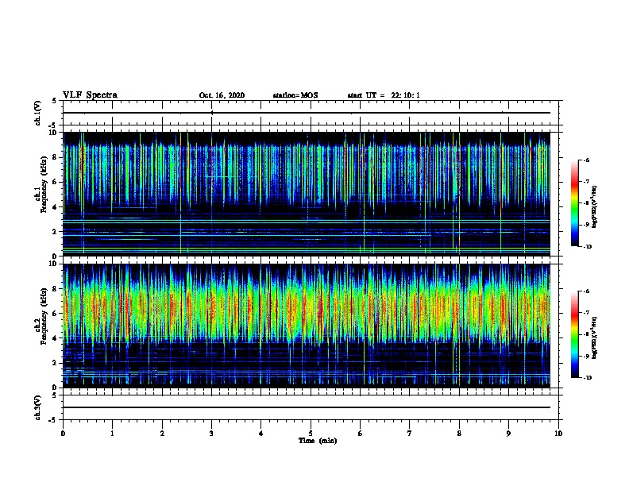Click the "8" kHz tick on ch.2 spectrogram axis

point(56,289)
